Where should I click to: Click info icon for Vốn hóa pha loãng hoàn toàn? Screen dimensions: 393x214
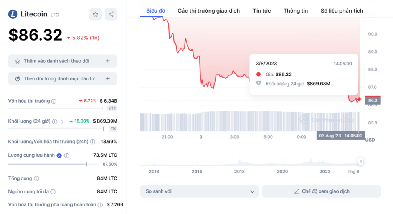click(x=100, y=205)
